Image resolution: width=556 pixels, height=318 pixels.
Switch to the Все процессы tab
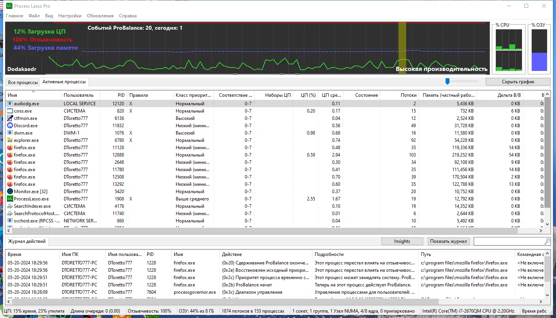tap(23, 82)
